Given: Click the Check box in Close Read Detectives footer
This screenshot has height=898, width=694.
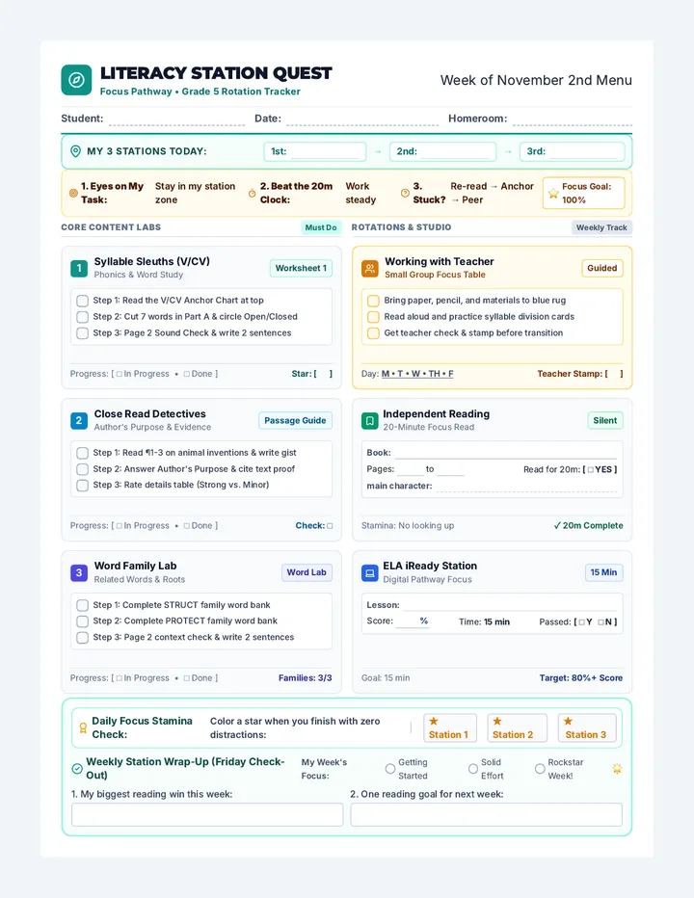Looking at the screenshot, I should click(x=330, y=526).
